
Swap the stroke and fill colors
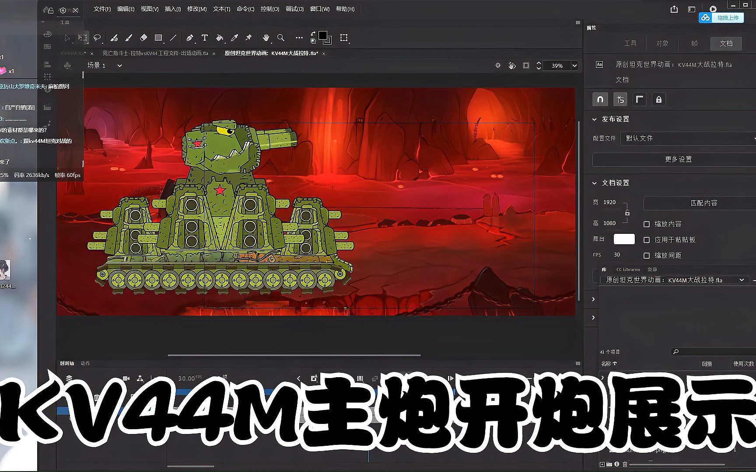[313, 34]
